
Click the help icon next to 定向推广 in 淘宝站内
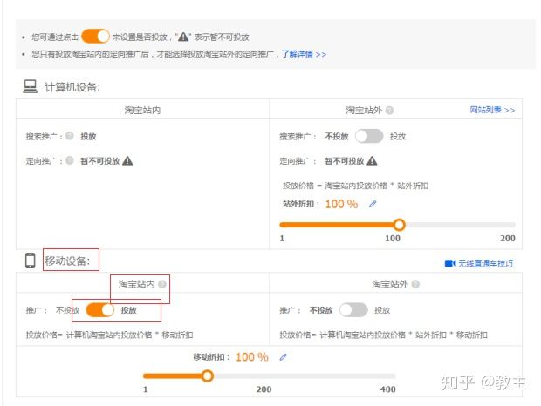click(x=70, y=160)
